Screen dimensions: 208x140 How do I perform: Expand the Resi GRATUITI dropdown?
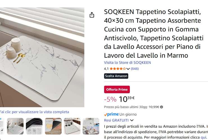coord(132,120)
